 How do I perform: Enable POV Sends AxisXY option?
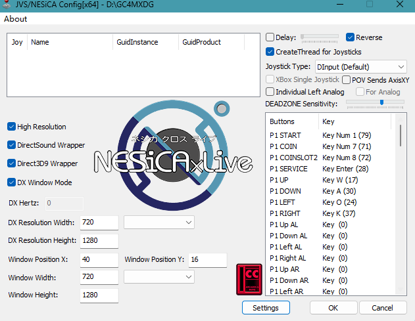click(x=346, y=80)
